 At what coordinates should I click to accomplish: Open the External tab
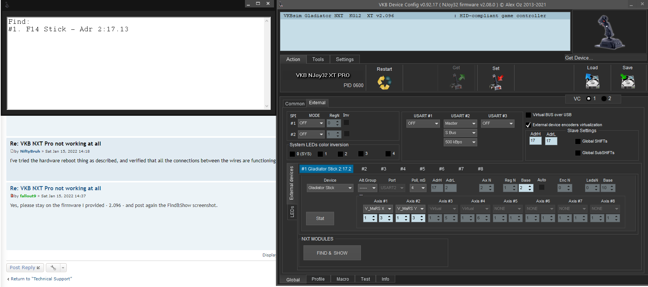coord(317,103)
